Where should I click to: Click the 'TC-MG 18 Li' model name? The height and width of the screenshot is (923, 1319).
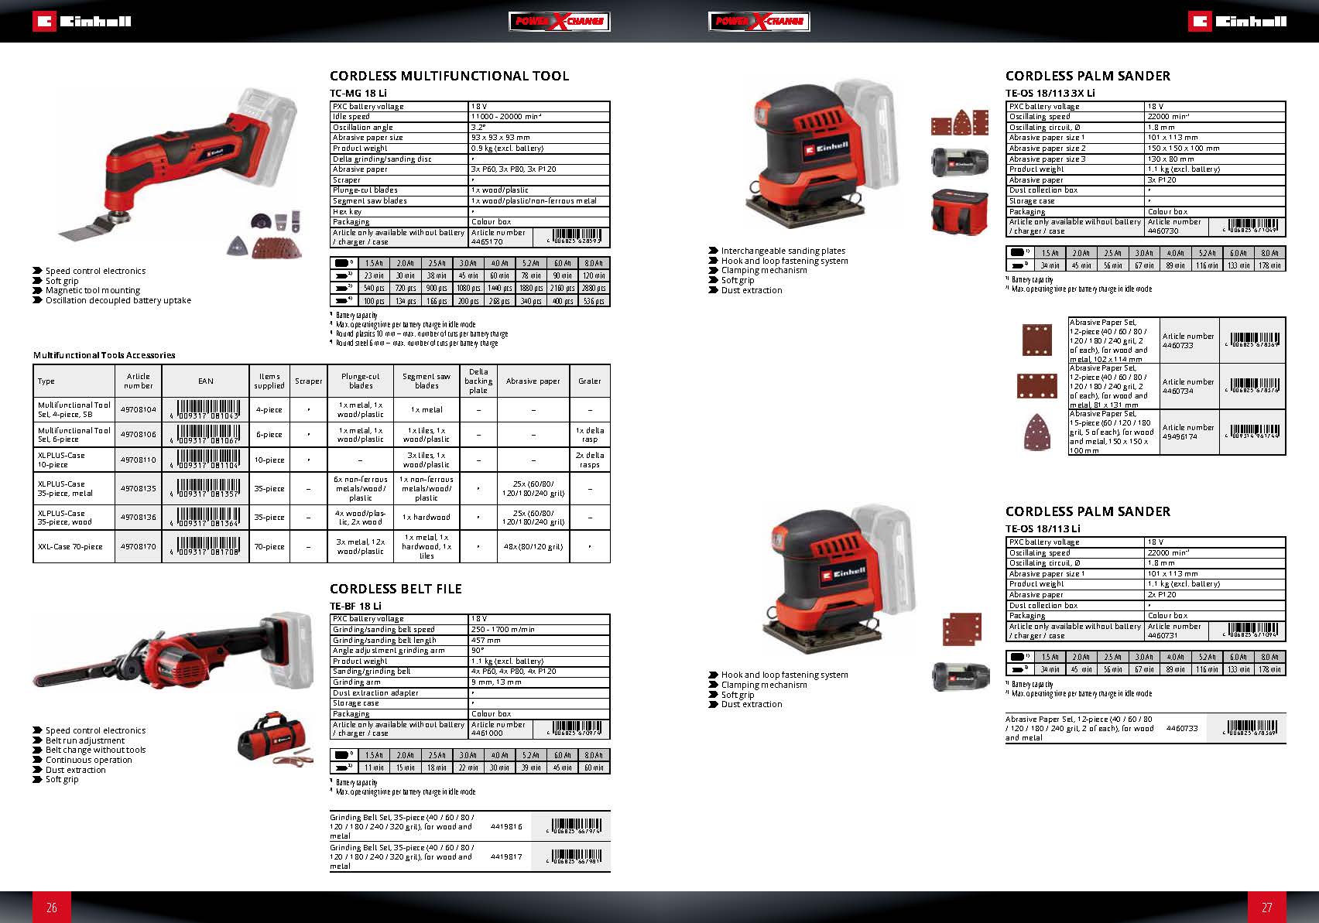[358, 93]
